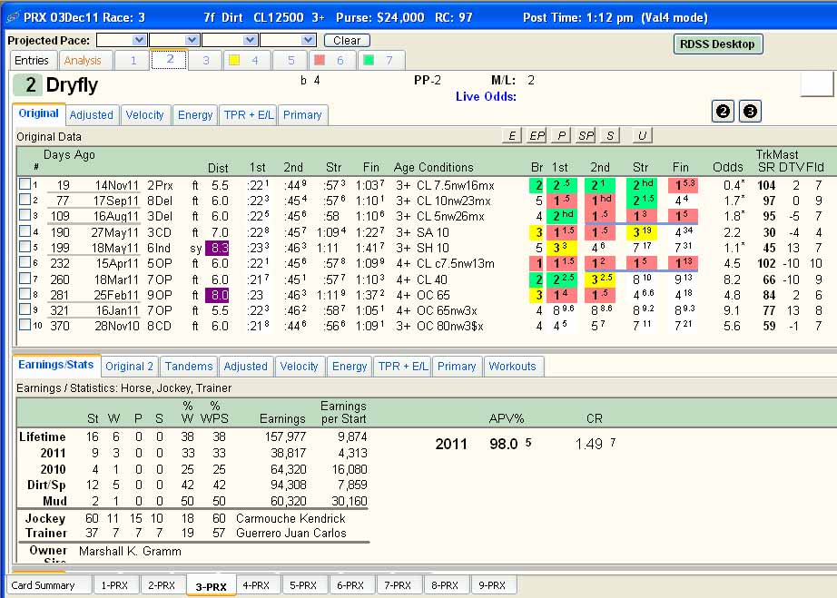Click jockey name Carmouche Kendrick

click(x=290, y=518)
